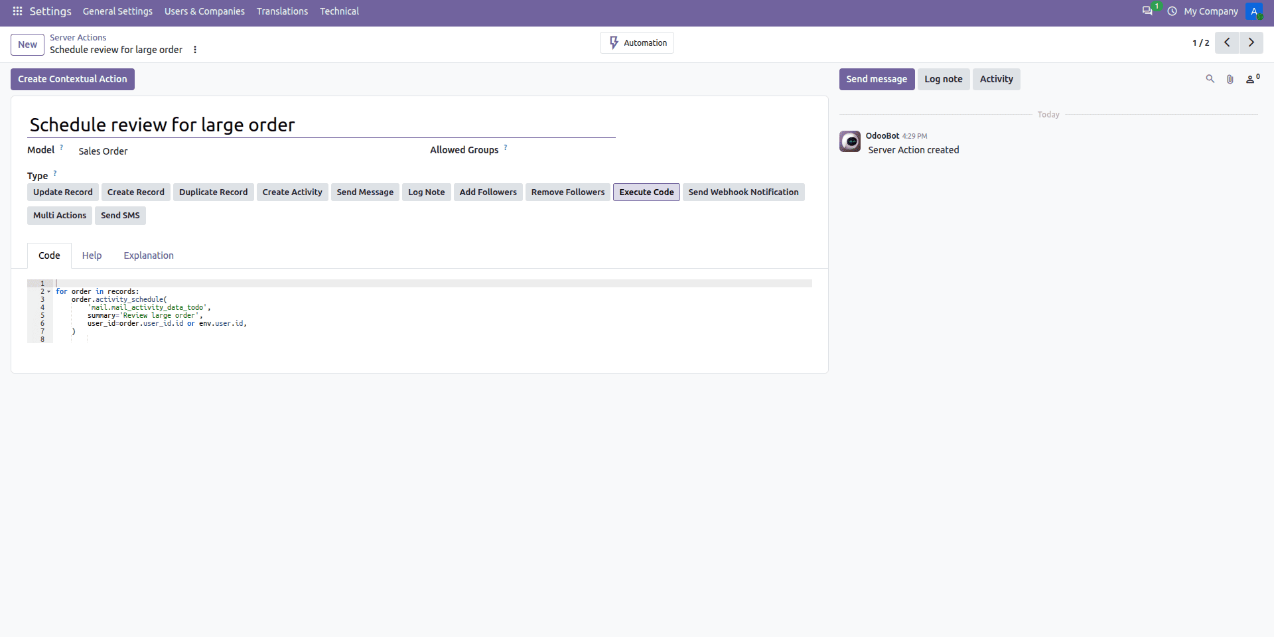Show followers icon in chatter
Screen dimensions: 1274x637
pyautogui.click(x=1253, y=79)
